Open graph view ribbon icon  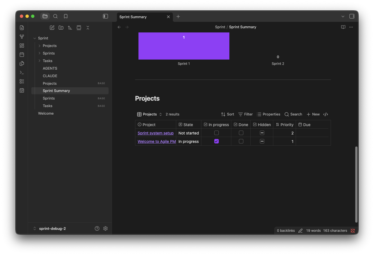(x=22, y=37)
